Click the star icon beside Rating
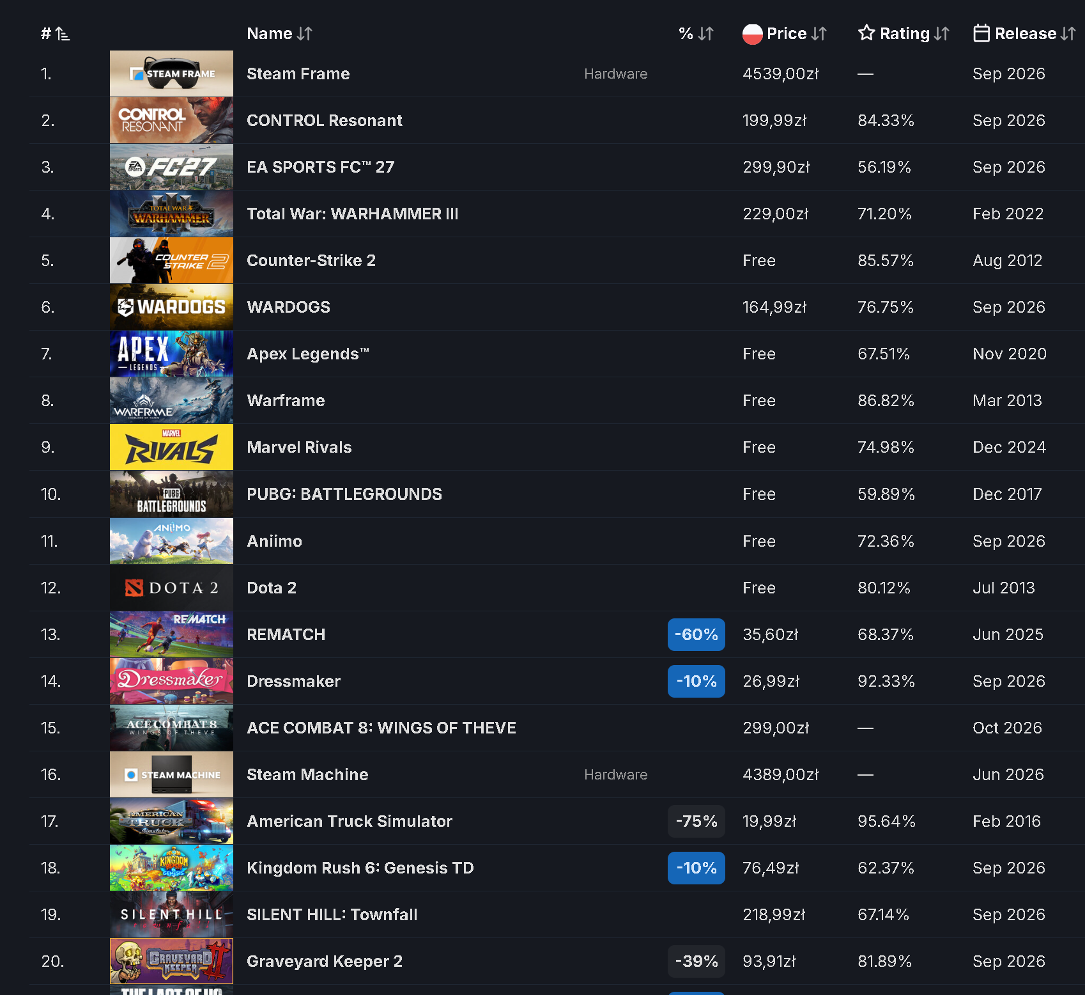 (x=866, y=33)
